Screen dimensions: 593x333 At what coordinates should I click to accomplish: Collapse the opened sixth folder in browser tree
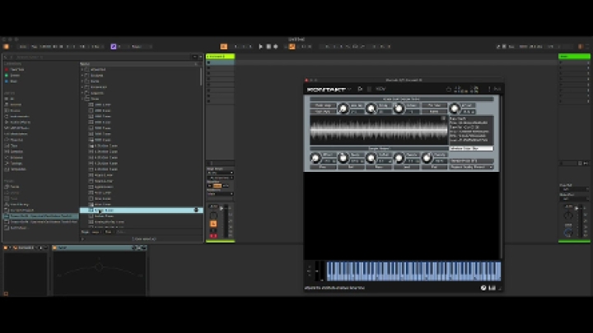tap(82, 99)
